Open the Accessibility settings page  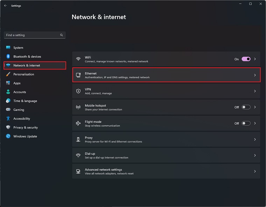click(22, 119)
